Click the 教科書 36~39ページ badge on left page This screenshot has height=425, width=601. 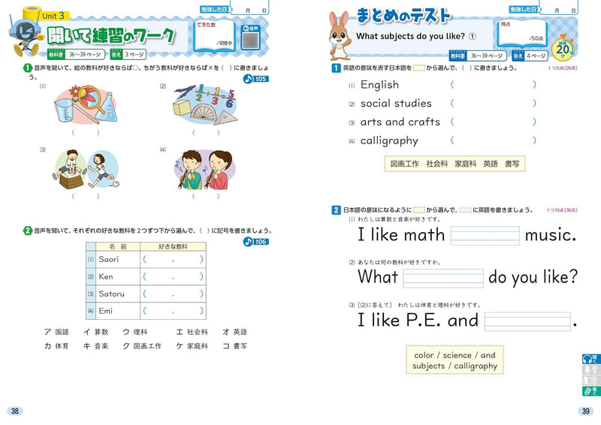click(x=76, y=54)
